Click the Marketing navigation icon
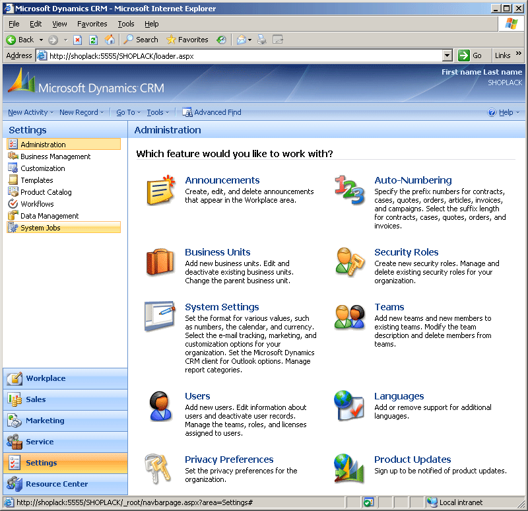528x511 pixels. pos(15,421)
